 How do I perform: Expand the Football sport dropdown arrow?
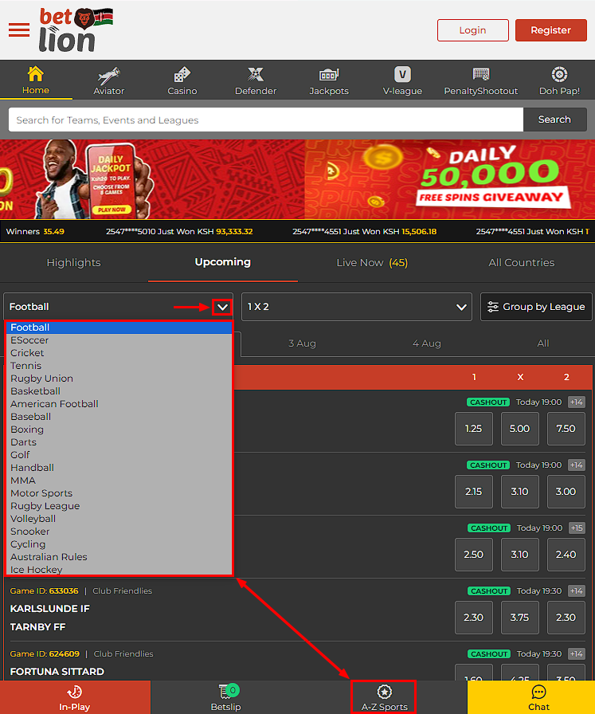[x=222, y=307]
